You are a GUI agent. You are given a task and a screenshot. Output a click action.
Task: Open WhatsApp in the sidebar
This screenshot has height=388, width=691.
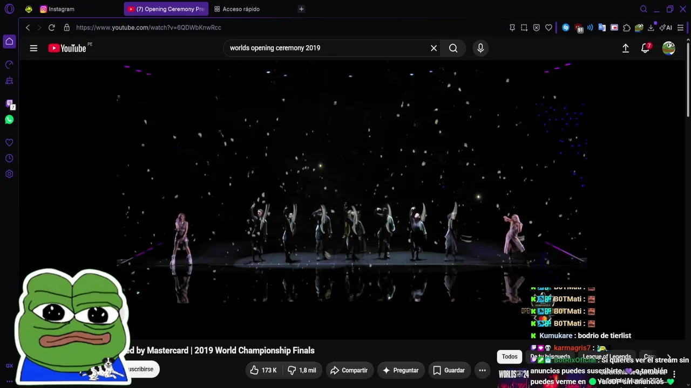point(9,120)
